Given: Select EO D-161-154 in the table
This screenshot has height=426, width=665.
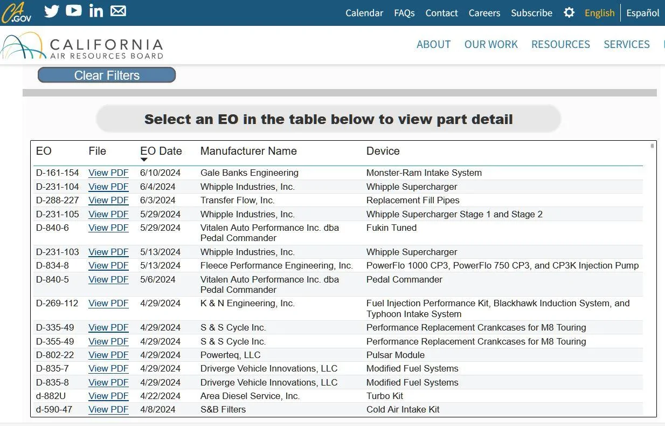Looking at the screenshot, I should pyautogui.click(x=57, y=173).
